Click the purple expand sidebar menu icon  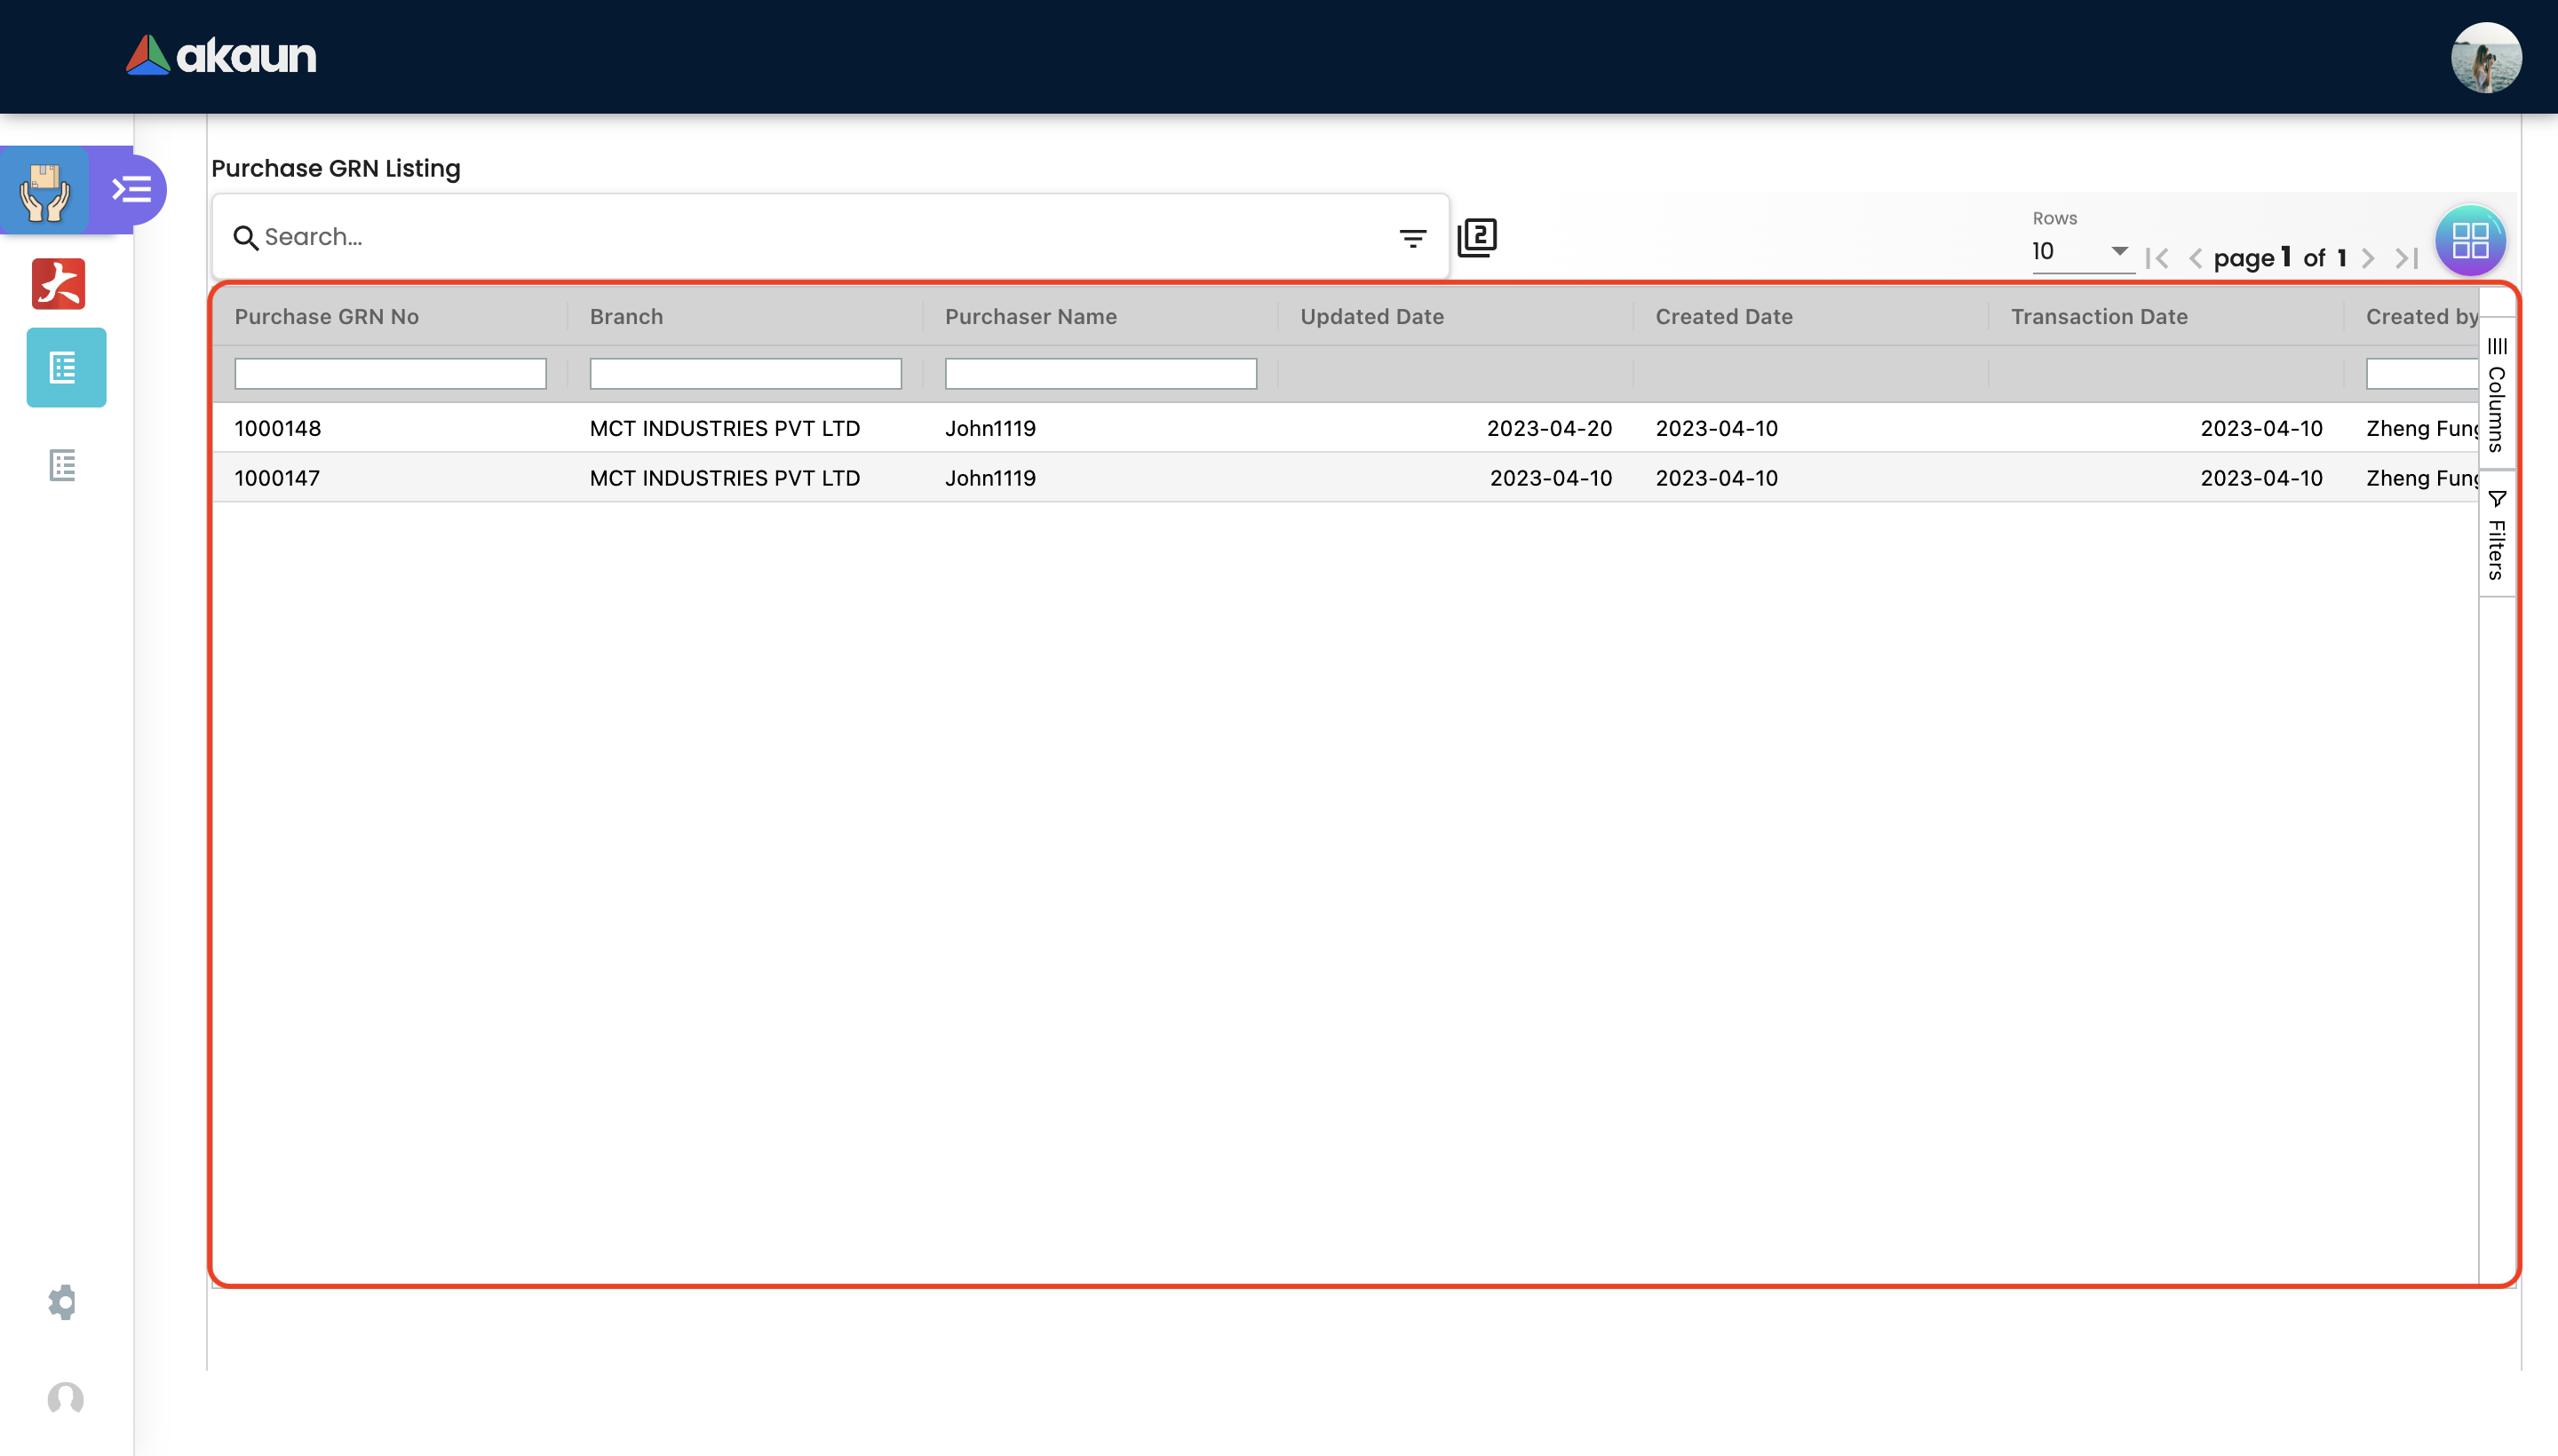(132, 189)
